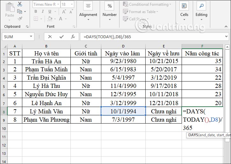Select column A header
231x164 pixels.
(x=15, y=46)
